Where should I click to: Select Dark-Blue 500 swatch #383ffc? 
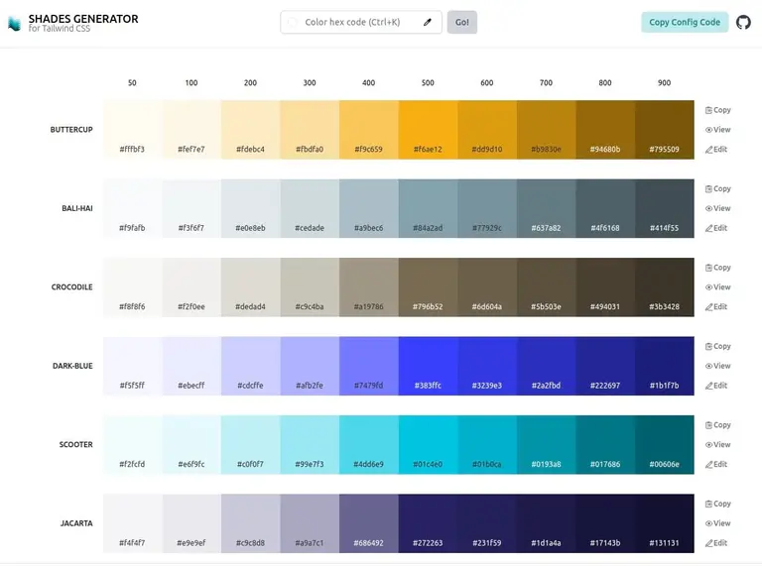(x=428, y=366)
